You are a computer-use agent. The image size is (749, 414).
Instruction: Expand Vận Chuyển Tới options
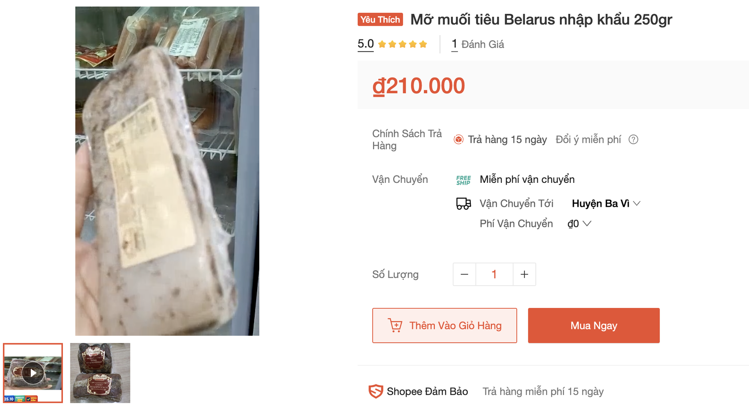coord(517,203)
